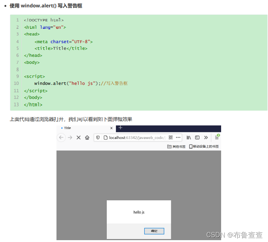Viewport: 268px width, 242px height.
Task: Expand the overflow double-chevron toolbar menu
Action: click(x=206, y=138)
